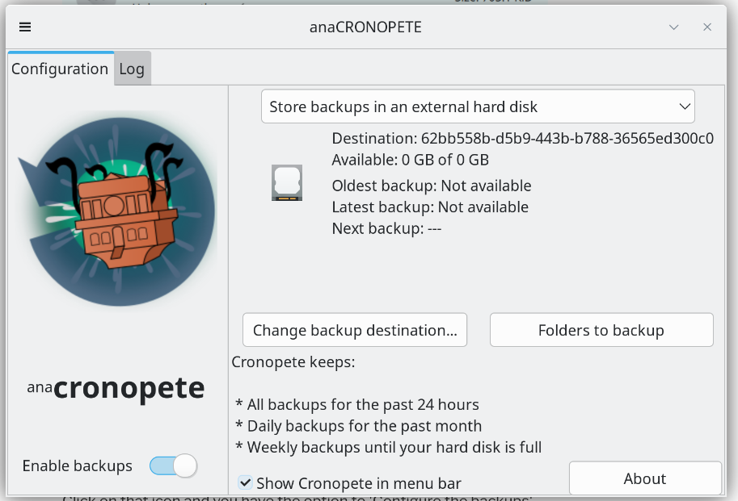Open the About dialog
The image size is (738, 501).
click(645, 478)
